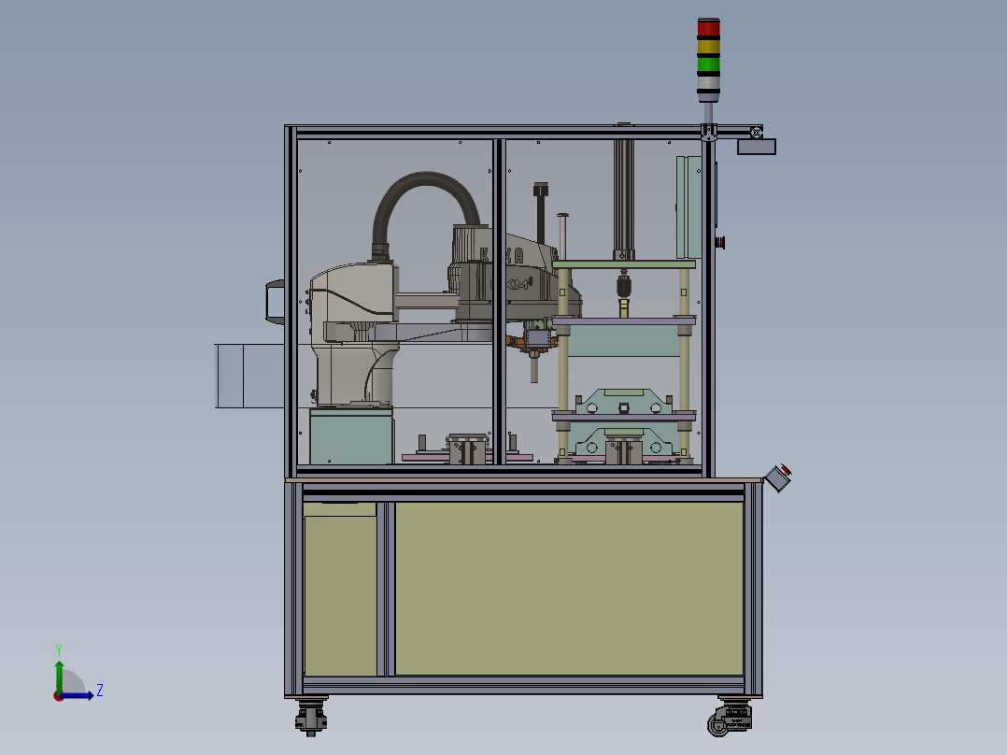This screenshot has height=755, width=1007.
Task: Select the fixture block on the pink base plate
Action: [467, 449]
